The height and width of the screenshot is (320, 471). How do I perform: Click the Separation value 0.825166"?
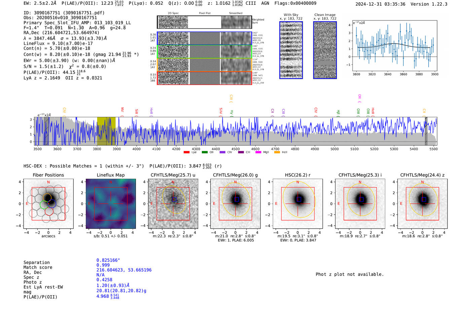click(108, 260)
